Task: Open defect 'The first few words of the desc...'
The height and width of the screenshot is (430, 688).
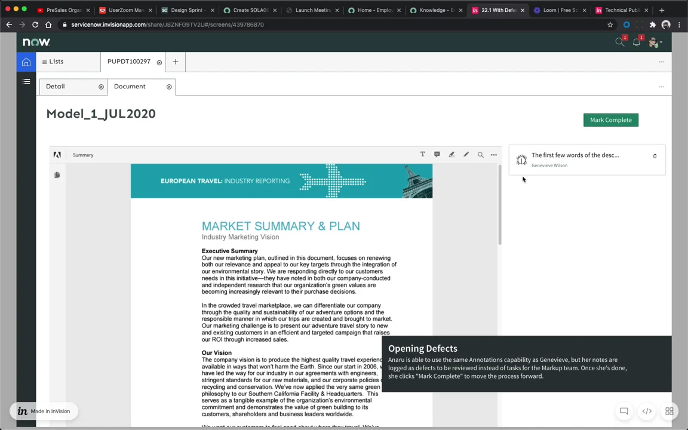Action: click(x=575, y=155)
